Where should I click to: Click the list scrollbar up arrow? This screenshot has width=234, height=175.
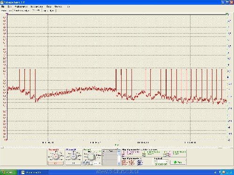(x=119, y=151)
